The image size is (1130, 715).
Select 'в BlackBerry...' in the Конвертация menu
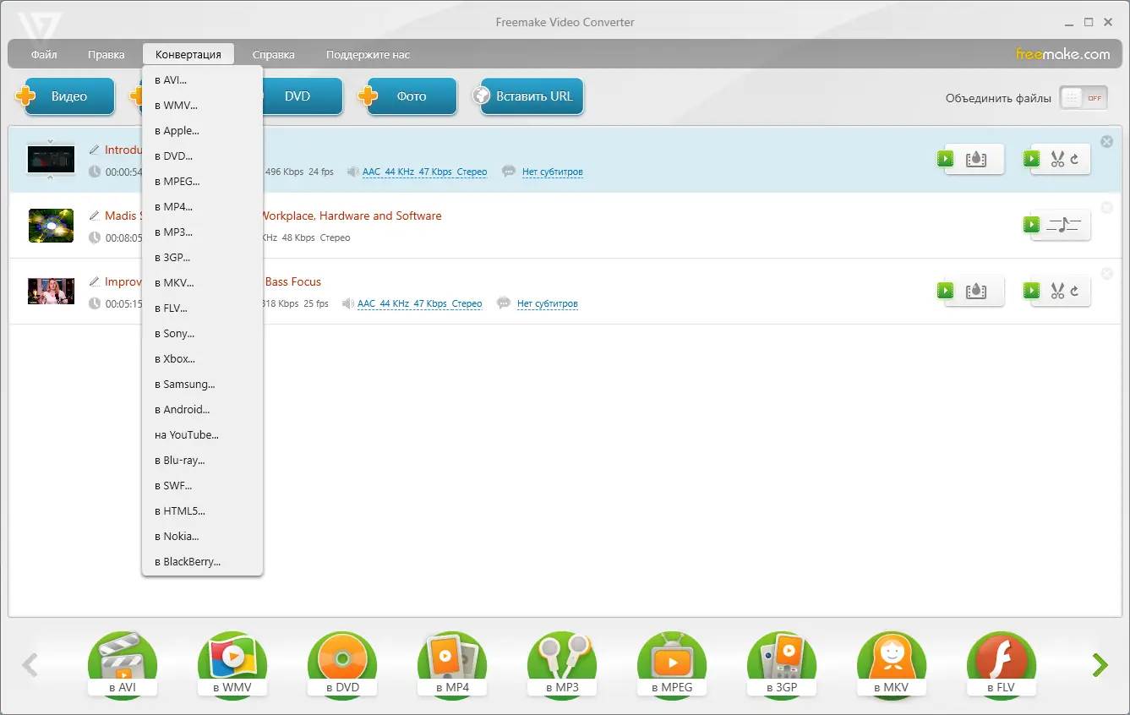pyautogui.click(x=203, y=562)
